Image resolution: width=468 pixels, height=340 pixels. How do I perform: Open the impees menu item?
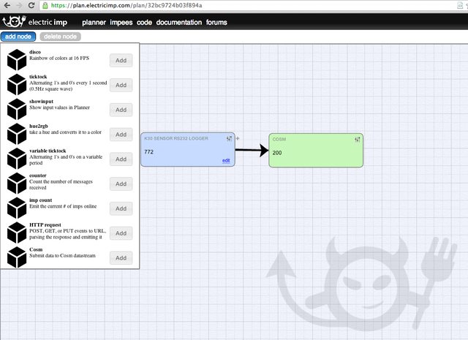click(121, 23)
